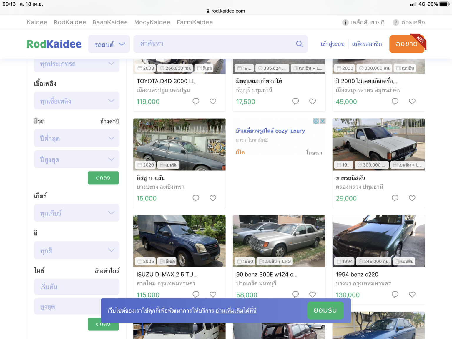Go to BaanKaidee top nav link
This screenshot has width=452, height=339.
click(x=110, y=22)
